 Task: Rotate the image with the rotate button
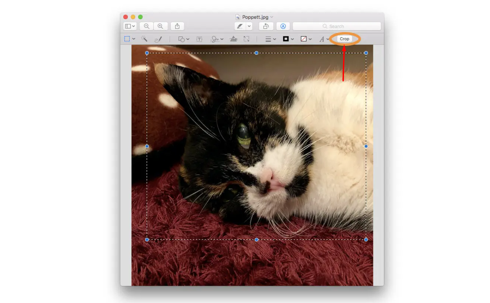point(266,26)
